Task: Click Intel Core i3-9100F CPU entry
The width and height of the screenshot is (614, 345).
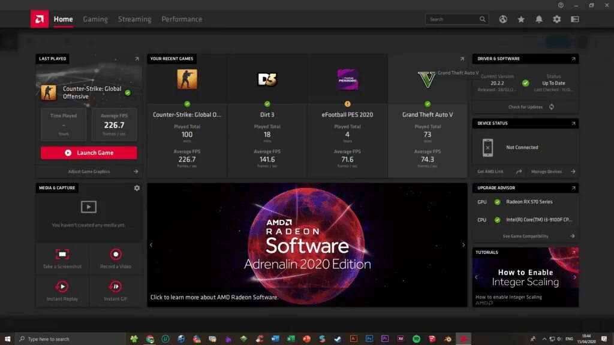Action: click(539, 220)
